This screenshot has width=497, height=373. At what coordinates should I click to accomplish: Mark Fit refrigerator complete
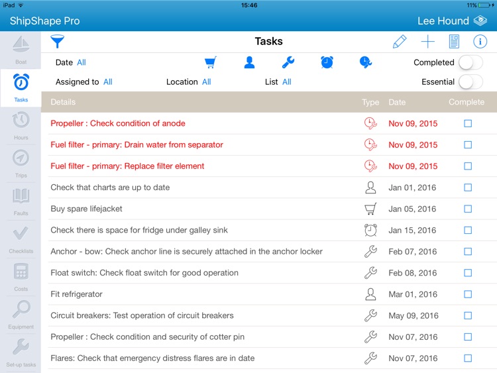pos(468,294)
